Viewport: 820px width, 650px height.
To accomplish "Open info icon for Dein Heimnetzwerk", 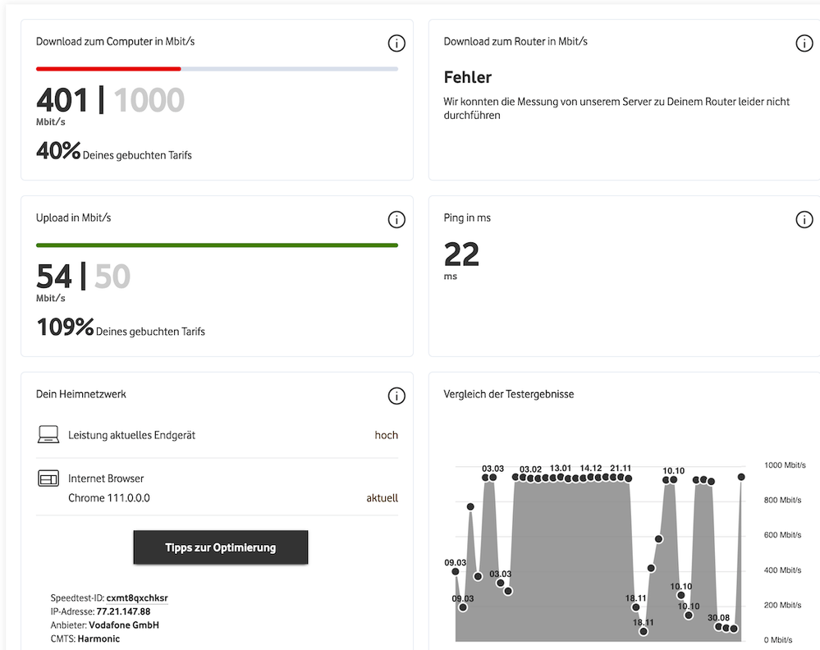I will [x=396, y=396].
